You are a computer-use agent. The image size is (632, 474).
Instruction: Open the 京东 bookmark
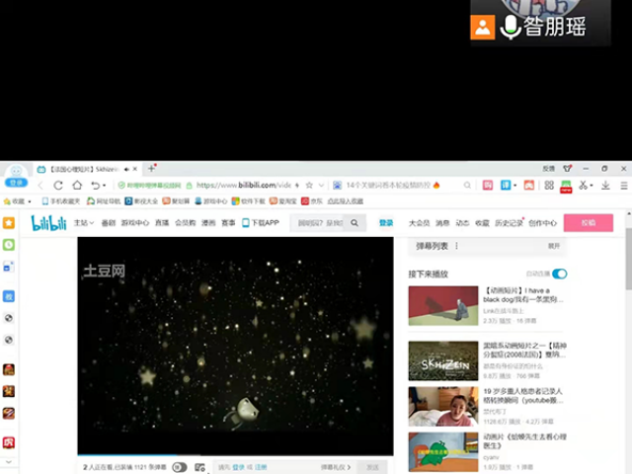point(312,201)
